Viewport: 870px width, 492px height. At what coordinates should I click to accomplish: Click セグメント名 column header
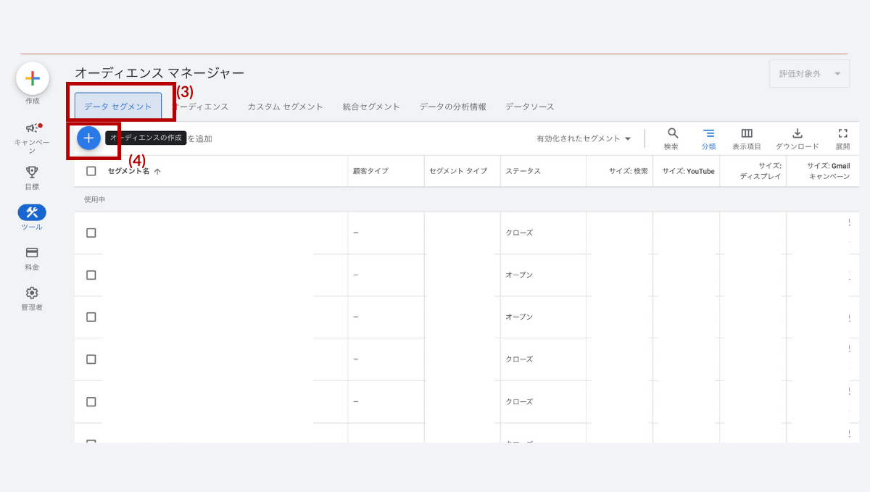(x=129, y=171)
